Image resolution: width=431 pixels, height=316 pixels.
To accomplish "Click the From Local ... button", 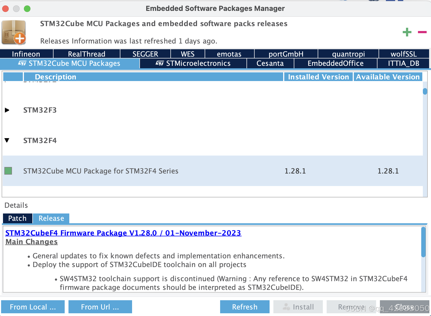I will pyautogui.click(x=33, y=307).
